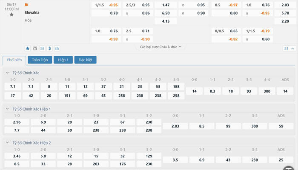Image resolution: width=298 pixels, height=170 pixels.
Task: Expand the Các loại cược Châu Á khác dropdown
Action: [160, 47]
